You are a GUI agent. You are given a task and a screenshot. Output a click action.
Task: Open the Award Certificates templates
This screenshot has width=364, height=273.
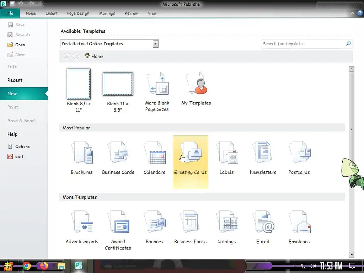[x=118, y=230]
